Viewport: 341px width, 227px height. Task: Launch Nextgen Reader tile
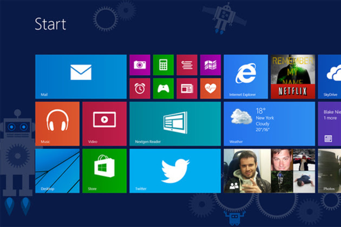click(x=175, y=124)
